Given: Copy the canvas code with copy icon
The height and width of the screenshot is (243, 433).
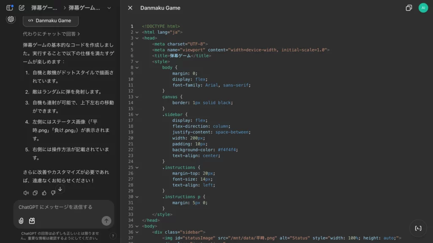Looking at the screenshot, I should (x=409, y=8).
